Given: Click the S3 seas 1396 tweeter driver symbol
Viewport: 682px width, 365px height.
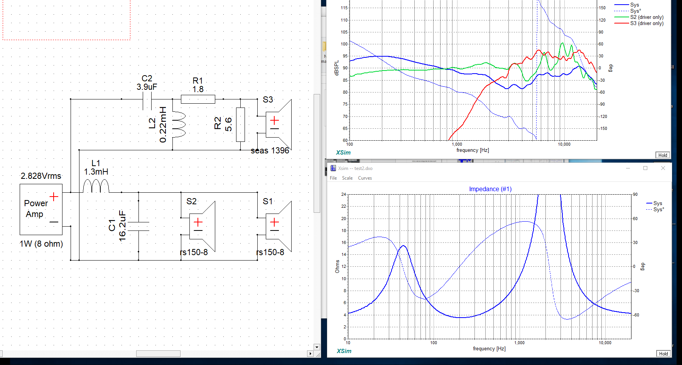Looking at the screenshot, I should point(278,124).
